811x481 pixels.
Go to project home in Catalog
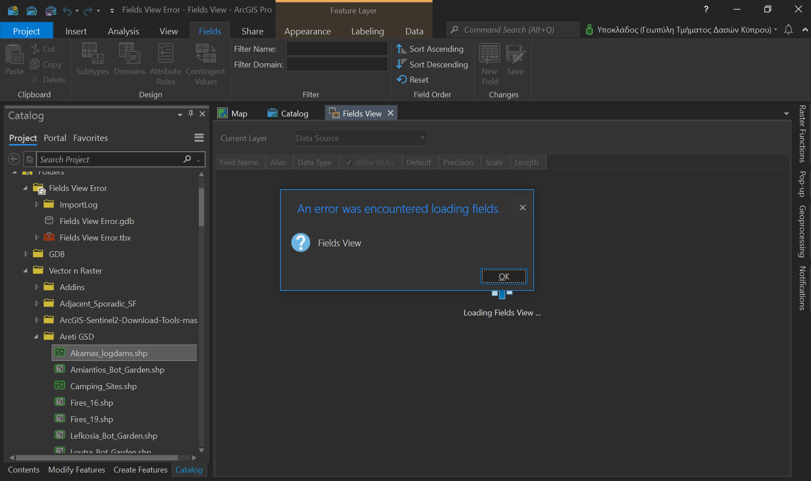[30, 159]
